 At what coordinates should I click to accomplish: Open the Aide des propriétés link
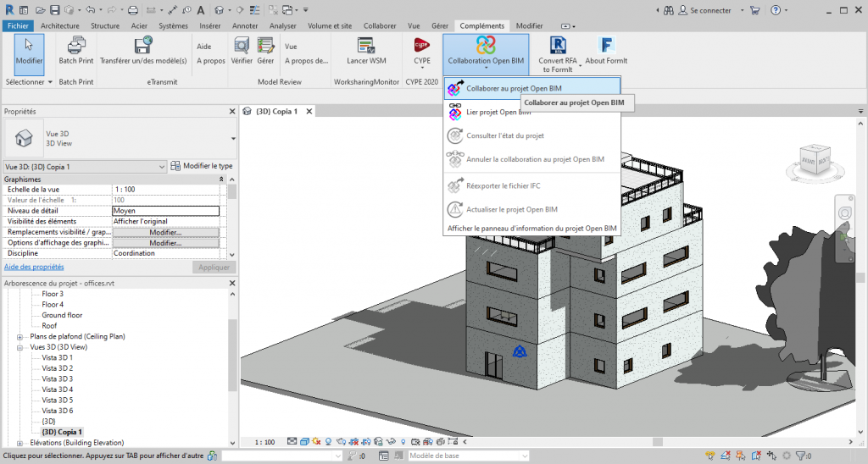coord(34,267)
